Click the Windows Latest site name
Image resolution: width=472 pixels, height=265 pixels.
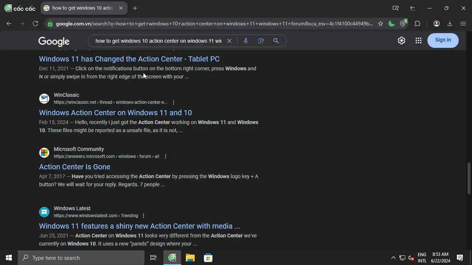[x=72, y=208]
